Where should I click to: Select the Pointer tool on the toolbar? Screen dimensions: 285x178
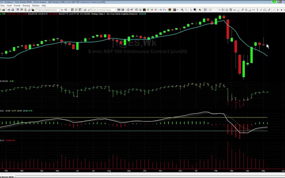coord(191,9)
